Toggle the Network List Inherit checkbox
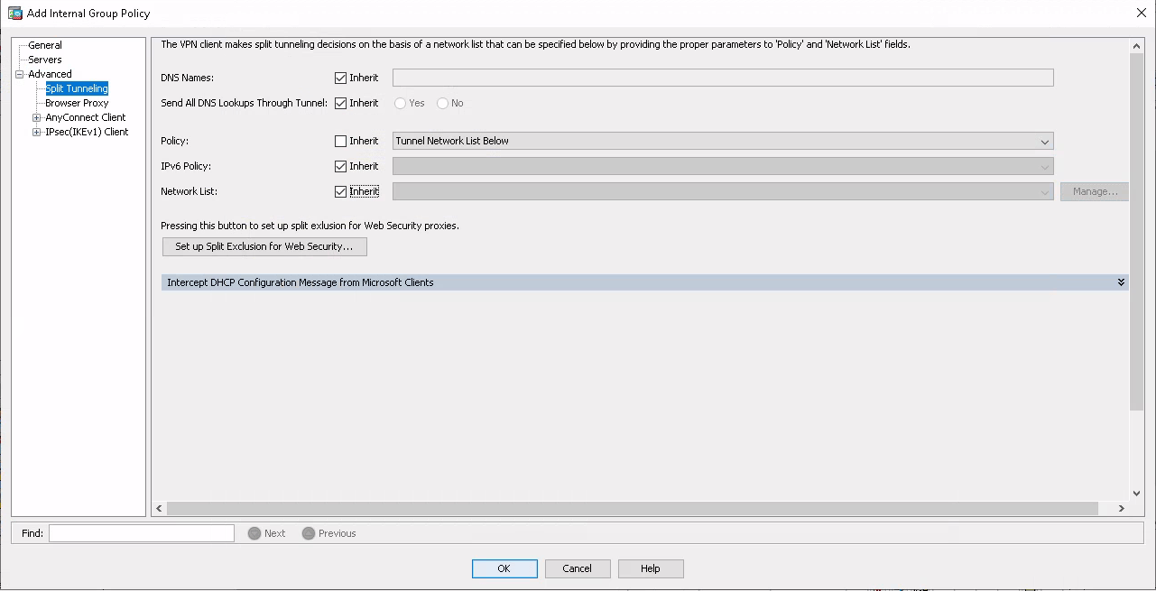This screenshot has width=1156, height=591. pos(340,191)
